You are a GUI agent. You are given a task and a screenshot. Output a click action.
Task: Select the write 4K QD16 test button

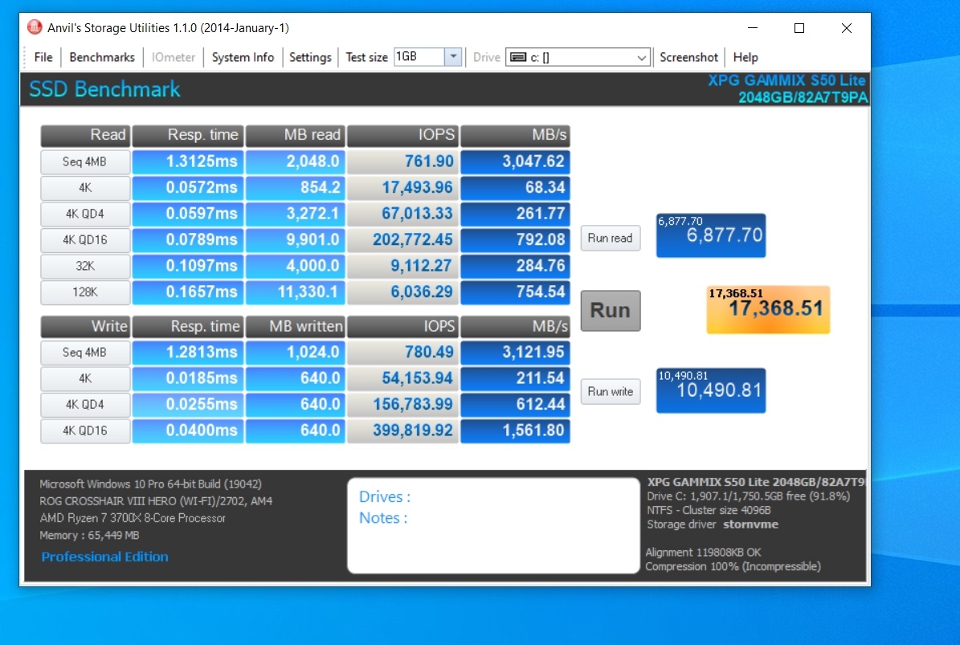(x=85, y=431)
